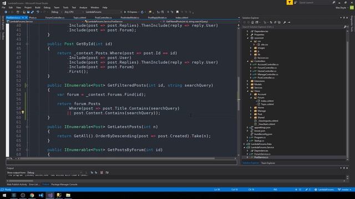Viewport: 355px width, 199px height.
Task: Select ForumService.cs in Solution Explorer
Action: 262,154
